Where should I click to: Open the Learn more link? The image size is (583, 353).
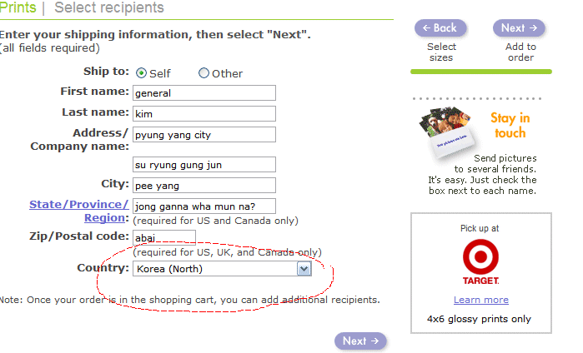coord(480,300)
